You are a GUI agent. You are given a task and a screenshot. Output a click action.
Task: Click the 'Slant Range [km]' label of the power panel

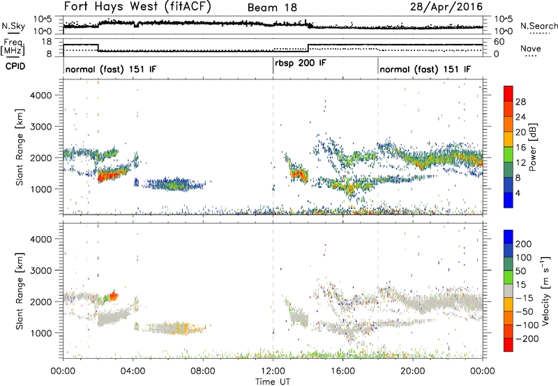coord(20,147)
